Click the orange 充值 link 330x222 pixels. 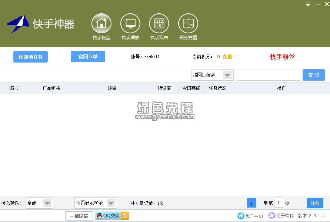pyautogui.click(x=227, y=57)
